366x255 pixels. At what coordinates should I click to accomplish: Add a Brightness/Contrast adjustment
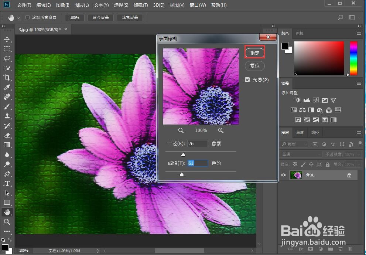298,100
